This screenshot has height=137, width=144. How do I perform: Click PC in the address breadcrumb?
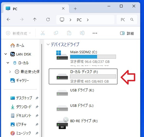(79, 20)
